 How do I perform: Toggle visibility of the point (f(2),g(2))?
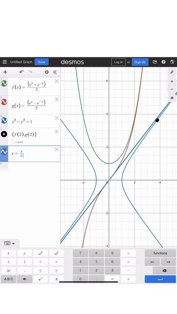(x=4, y=134)
